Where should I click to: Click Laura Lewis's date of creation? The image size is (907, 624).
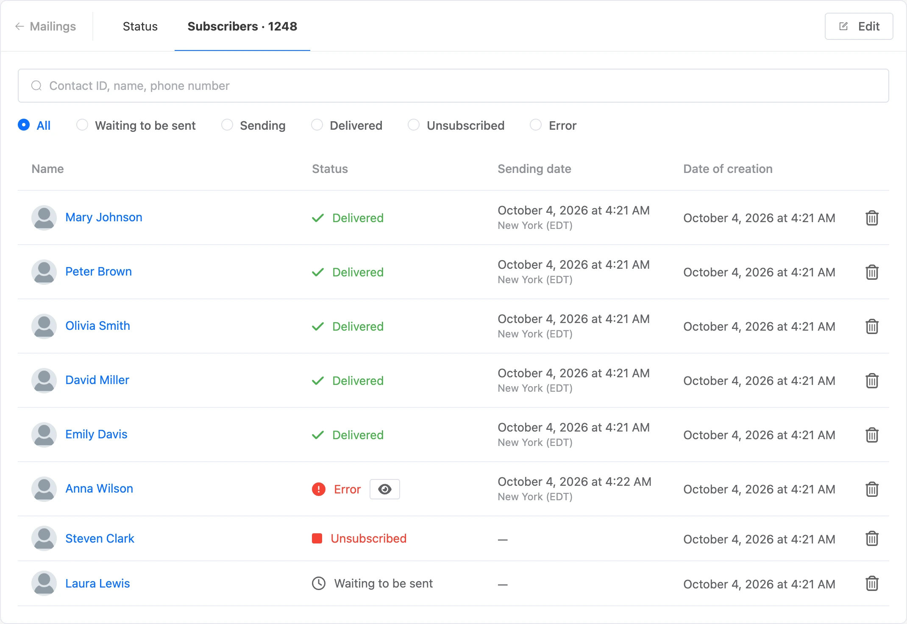760,584
